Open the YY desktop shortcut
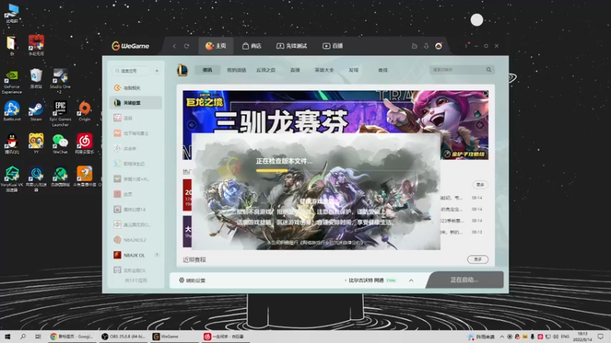The image size is (611, 343). coord(36,144)
